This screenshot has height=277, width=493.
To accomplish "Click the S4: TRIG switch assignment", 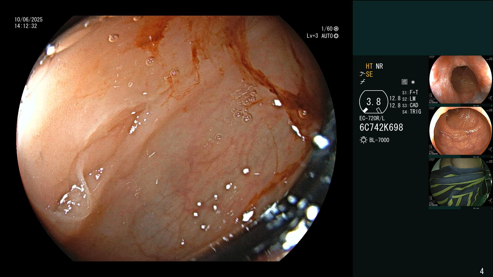I will 412,112.
